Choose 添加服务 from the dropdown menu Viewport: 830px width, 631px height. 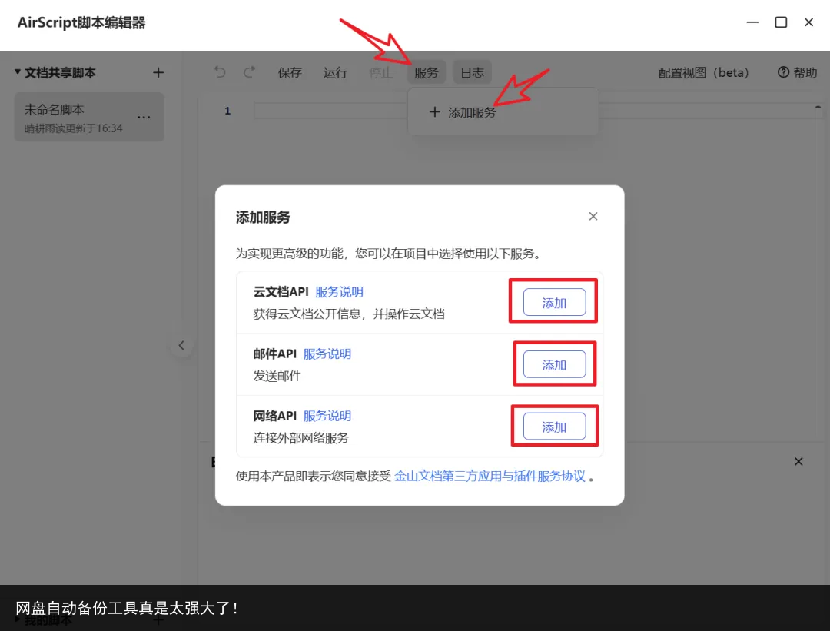tap(462, 112)
